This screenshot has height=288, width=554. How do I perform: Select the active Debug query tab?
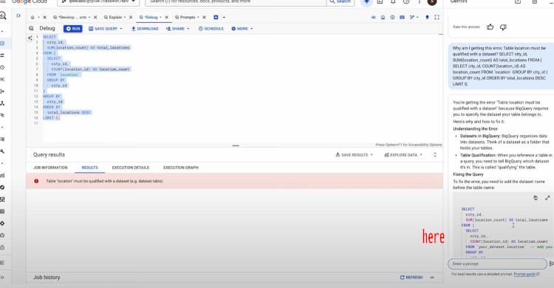151,17
